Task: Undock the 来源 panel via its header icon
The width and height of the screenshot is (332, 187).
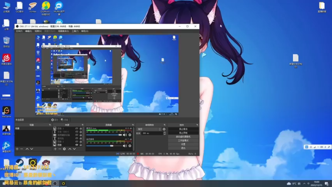Action: [83, 125]
